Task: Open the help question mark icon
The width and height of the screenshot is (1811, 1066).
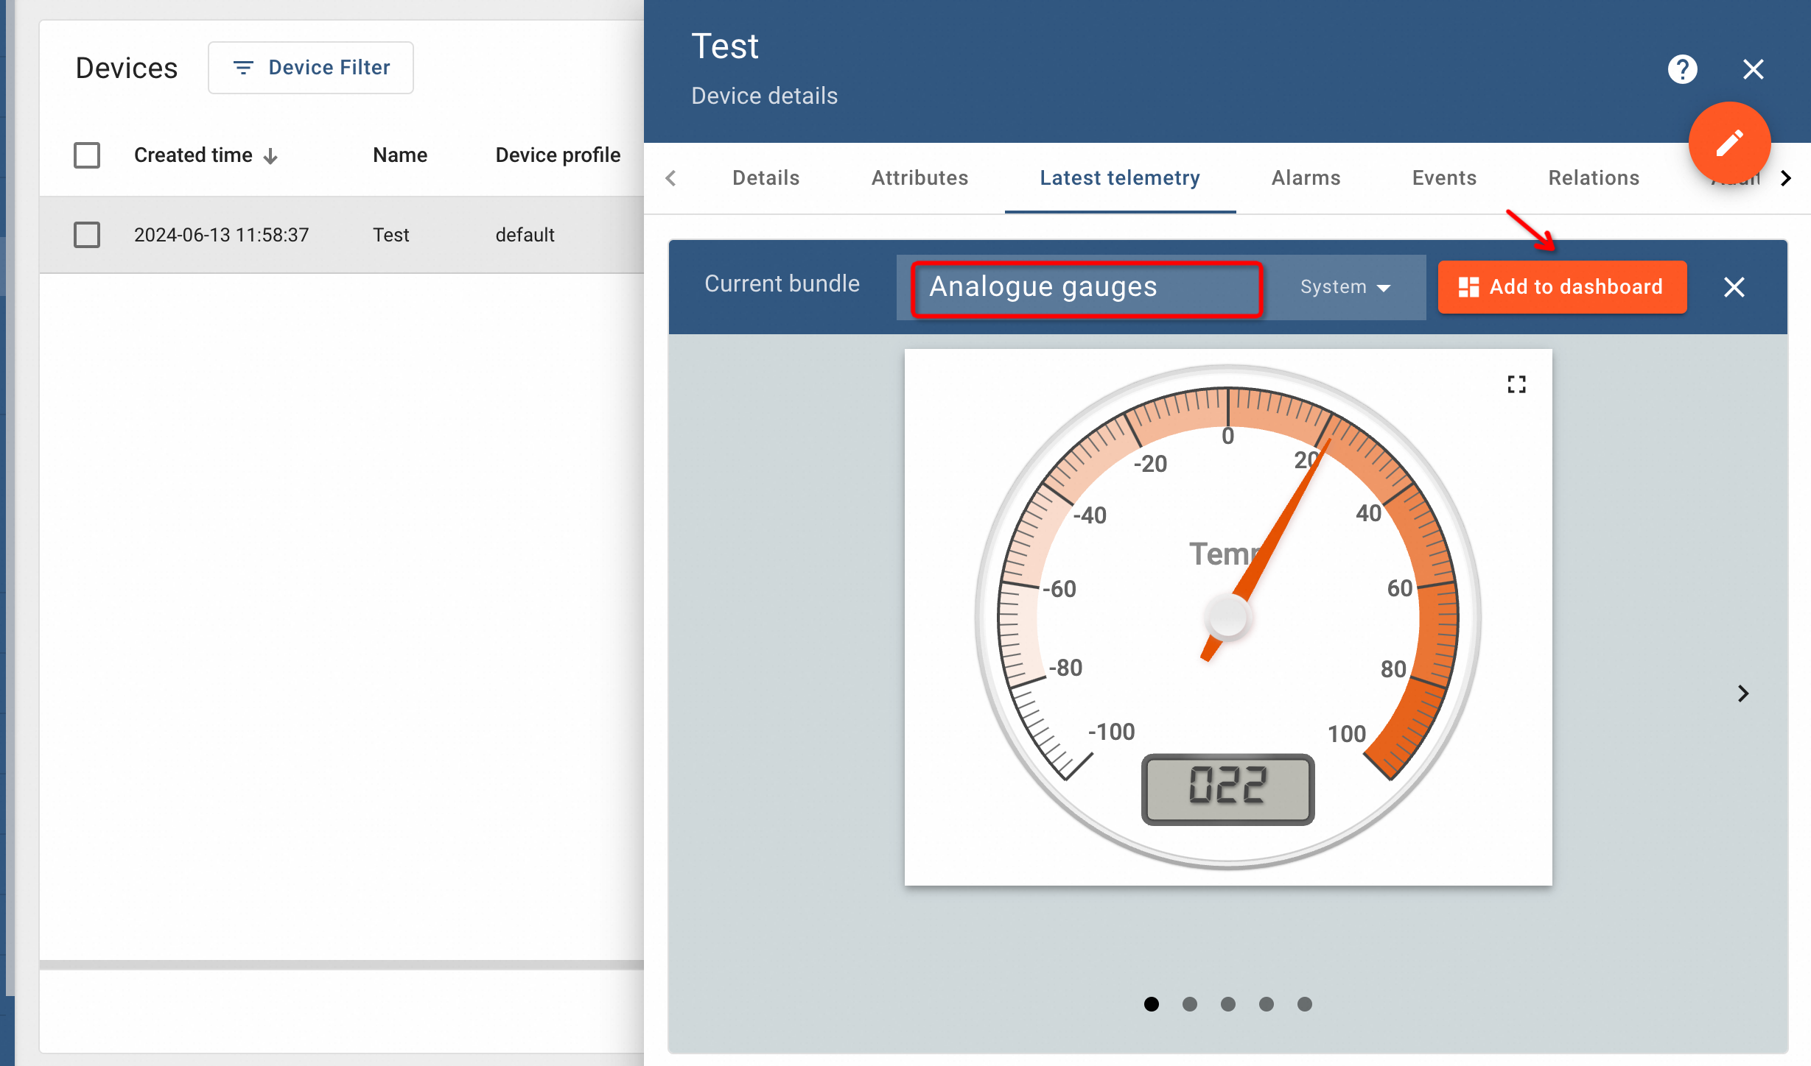Action: (1682, 69)
